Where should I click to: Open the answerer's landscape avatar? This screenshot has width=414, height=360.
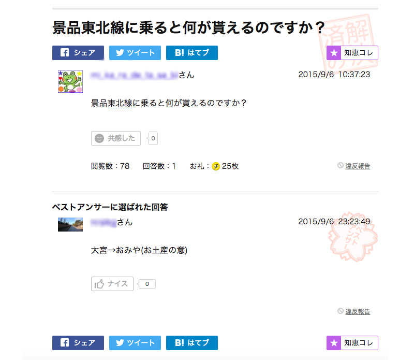coord(70,224)
